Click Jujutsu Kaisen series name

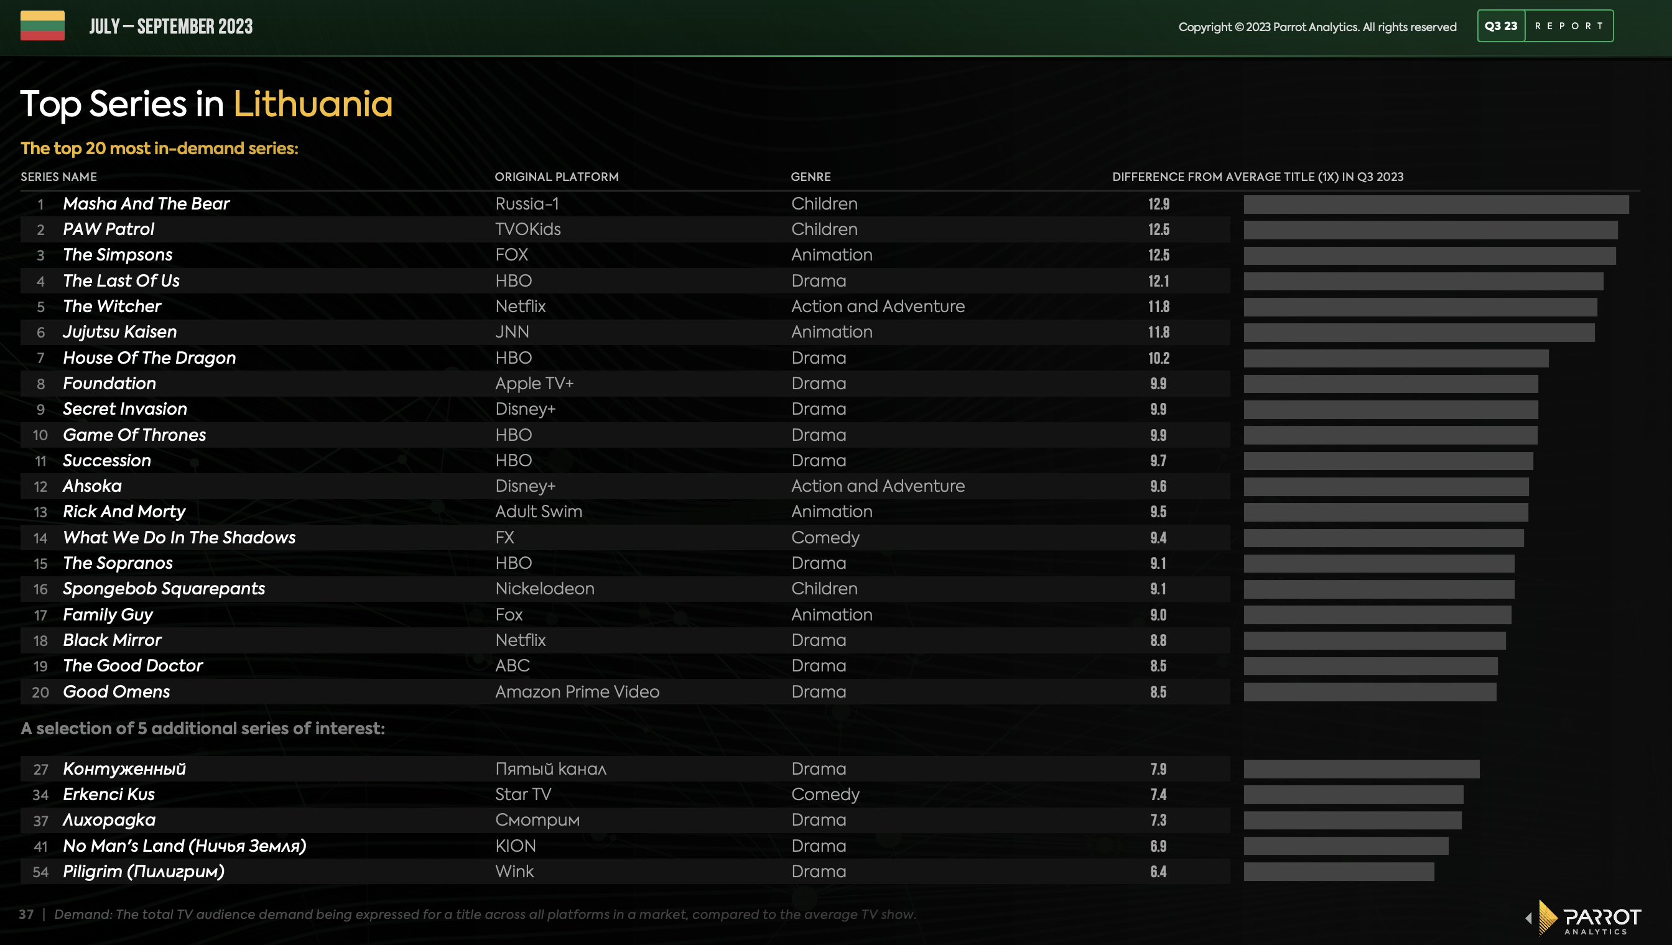(119, 333)
